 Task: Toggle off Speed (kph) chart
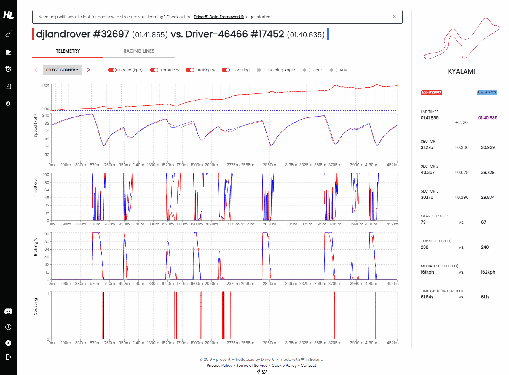(x=113, y=70)
